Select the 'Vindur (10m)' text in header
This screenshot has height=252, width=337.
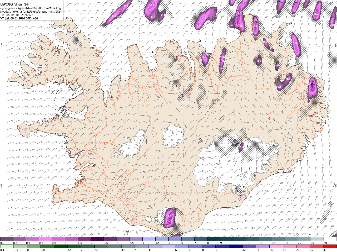23,4
